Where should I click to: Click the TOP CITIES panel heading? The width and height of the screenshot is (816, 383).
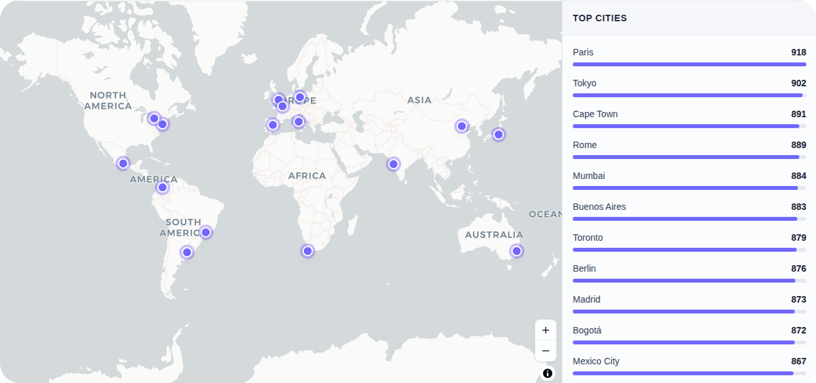point(599,18)
